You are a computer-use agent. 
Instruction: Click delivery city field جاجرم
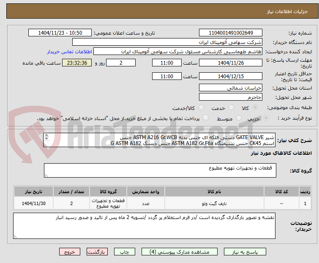click(231, 97)
